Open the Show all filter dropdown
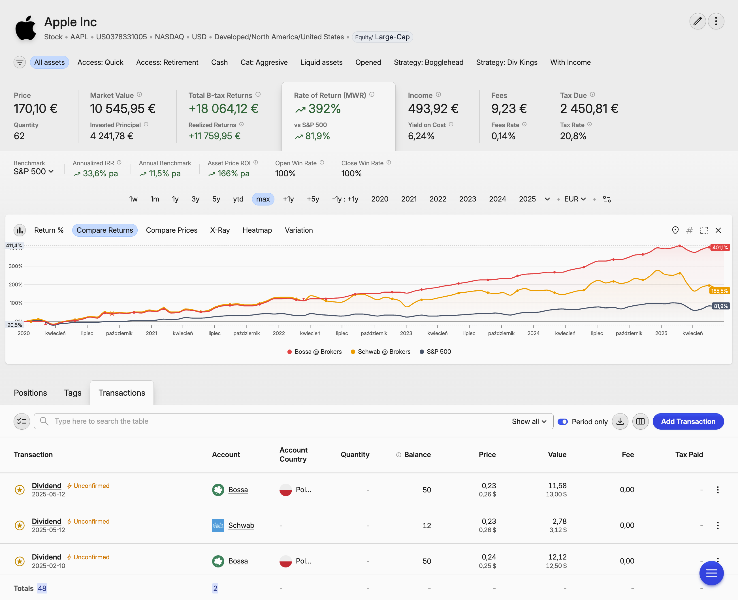This screenshot has height=600, width=738. click(529, 421)
